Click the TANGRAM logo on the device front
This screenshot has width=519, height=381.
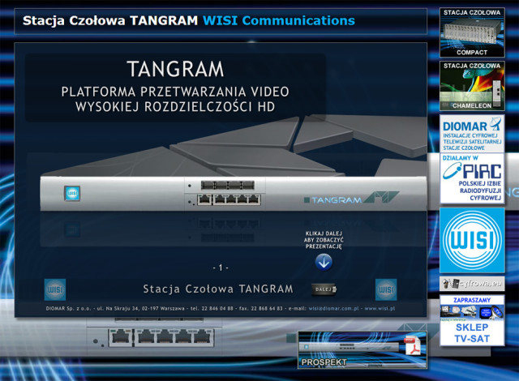(x=351, y=198)
